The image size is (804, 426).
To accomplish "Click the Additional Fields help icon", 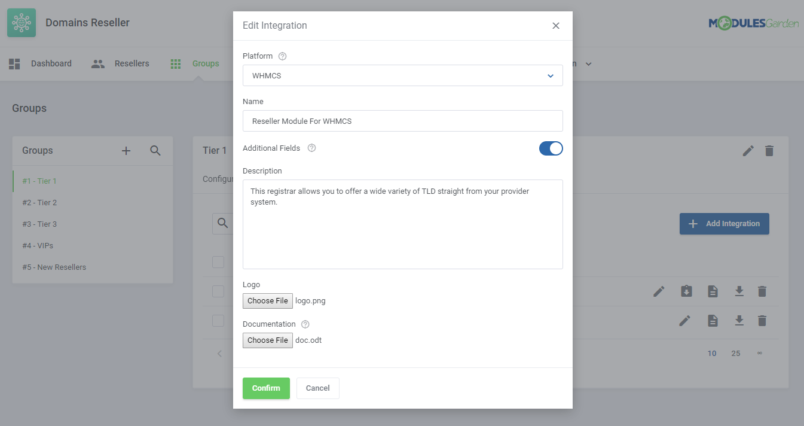I will point(311,148).
